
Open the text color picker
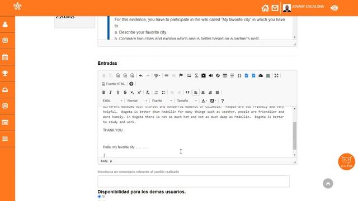click(204, 100)
